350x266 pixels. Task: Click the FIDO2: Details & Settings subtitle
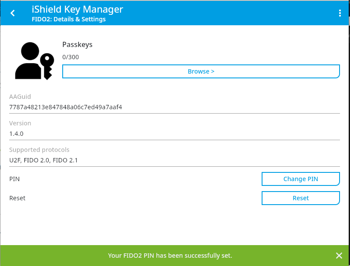(x=69, y=19)
